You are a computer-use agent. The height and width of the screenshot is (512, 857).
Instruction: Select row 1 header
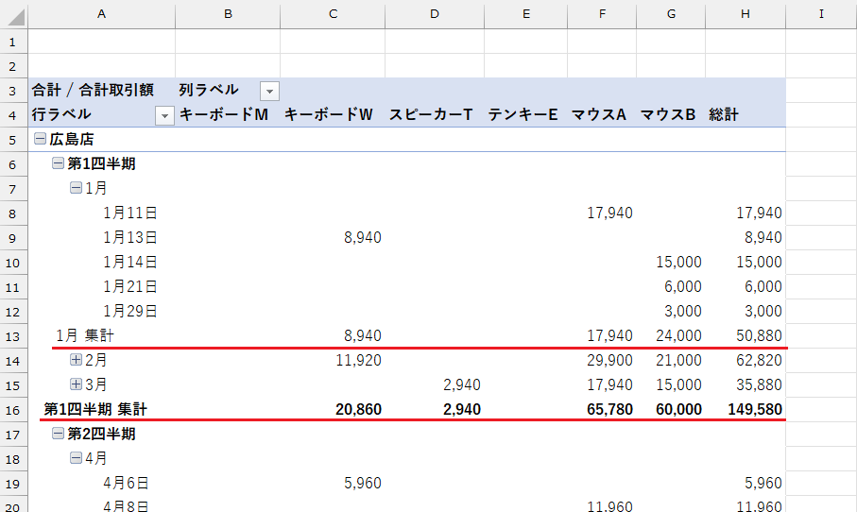tap(13, 42)
